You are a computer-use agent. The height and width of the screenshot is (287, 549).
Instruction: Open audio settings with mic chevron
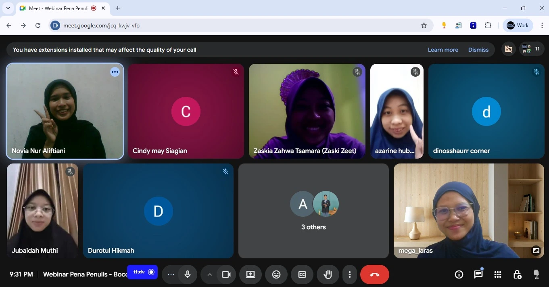point(210,274)
